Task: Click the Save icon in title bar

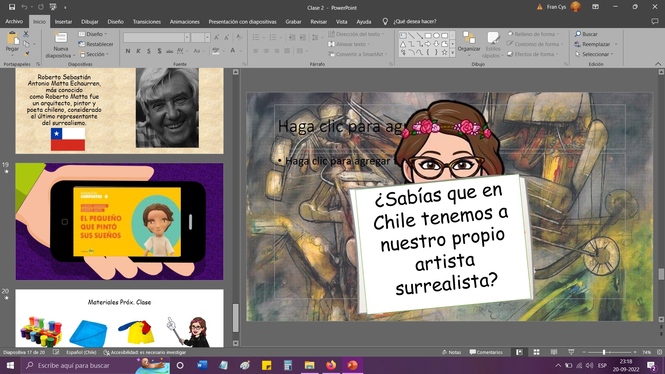Action: (x=12, y=7)
